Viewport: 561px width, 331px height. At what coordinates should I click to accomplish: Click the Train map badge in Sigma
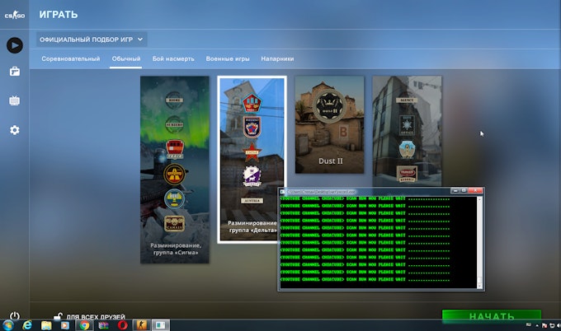(175, 149)
